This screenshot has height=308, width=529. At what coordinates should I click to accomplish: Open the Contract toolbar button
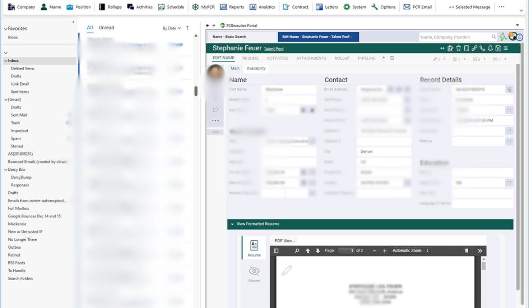click(x=295, y=7)
